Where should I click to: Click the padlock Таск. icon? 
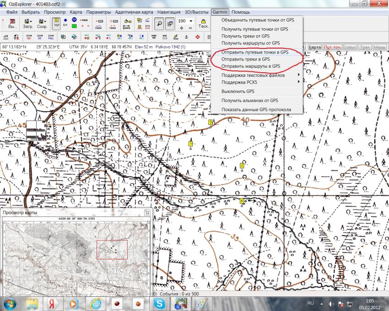pyautogui.click(x=203, y=23)
